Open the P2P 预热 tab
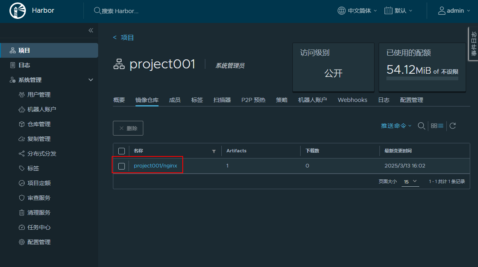This screenshot has height=267, width=478. pos(253,100)
